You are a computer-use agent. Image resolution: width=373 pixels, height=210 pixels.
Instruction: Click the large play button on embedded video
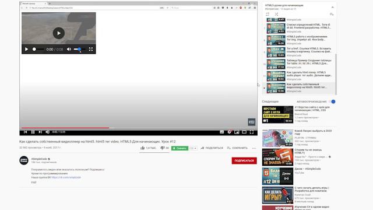[x=59, y=33]
